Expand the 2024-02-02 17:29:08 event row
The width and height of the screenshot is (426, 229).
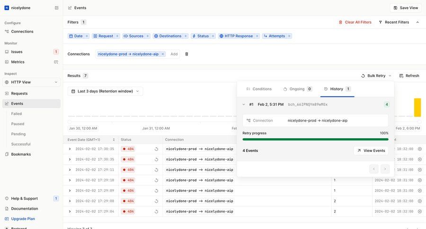click(70, 201)
